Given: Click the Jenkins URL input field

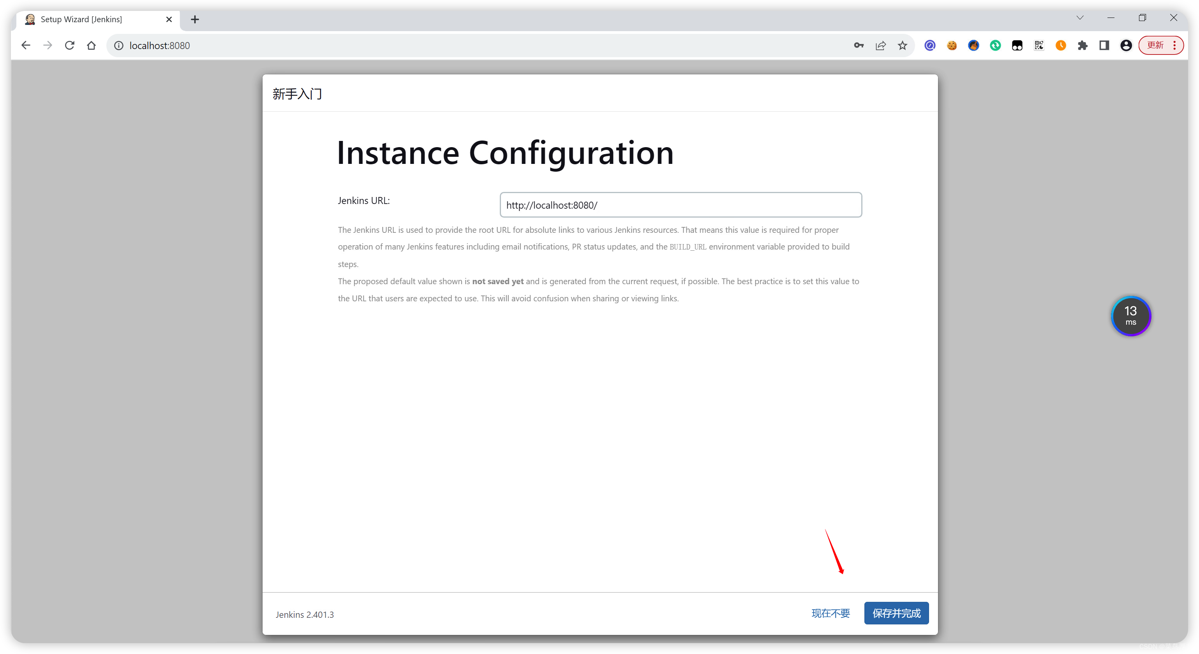Looking at the screenshot, I should [x=681, y=205].
